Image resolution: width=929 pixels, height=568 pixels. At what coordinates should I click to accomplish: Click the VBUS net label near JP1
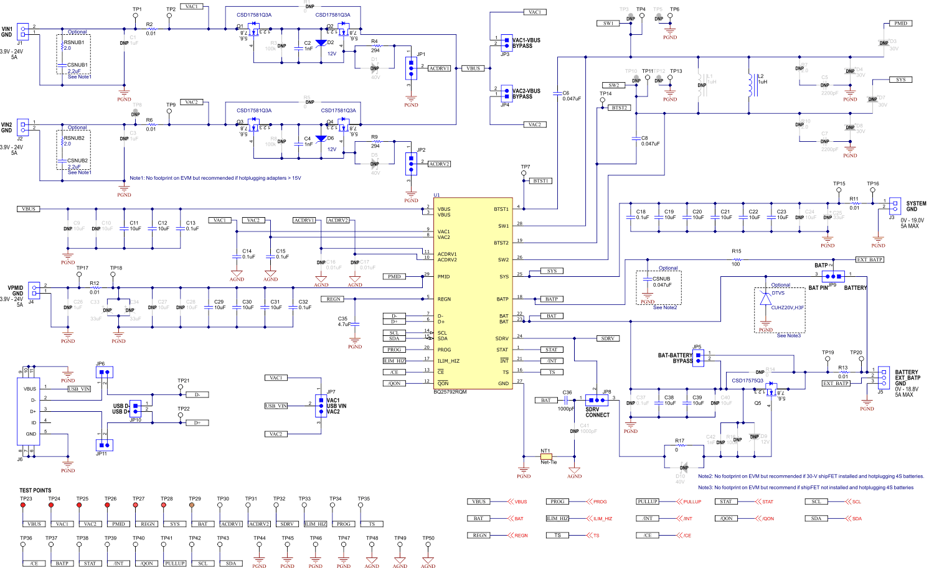tap(473, 68)
